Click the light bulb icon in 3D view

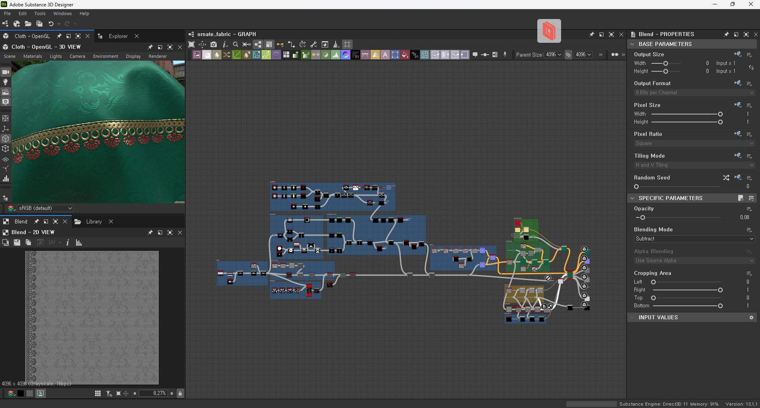point(6,82)
